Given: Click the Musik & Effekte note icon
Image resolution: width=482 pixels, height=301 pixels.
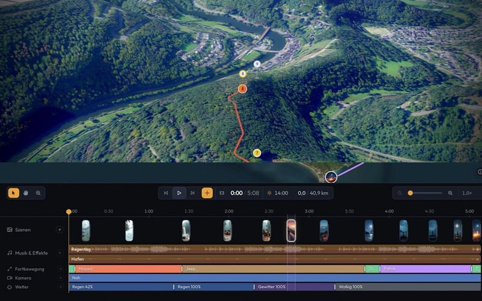Looking at the screenshot, I should [10, 253].
